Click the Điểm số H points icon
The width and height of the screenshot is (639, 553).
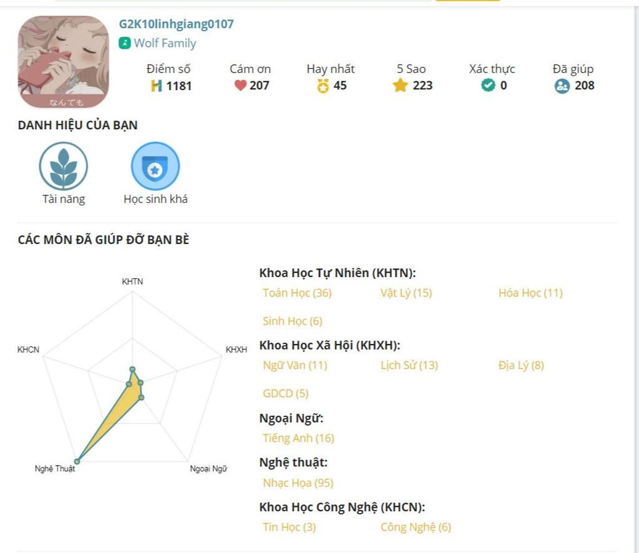(157, 86)
